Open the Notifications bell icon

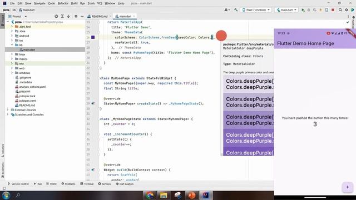[x=354, y=17]
